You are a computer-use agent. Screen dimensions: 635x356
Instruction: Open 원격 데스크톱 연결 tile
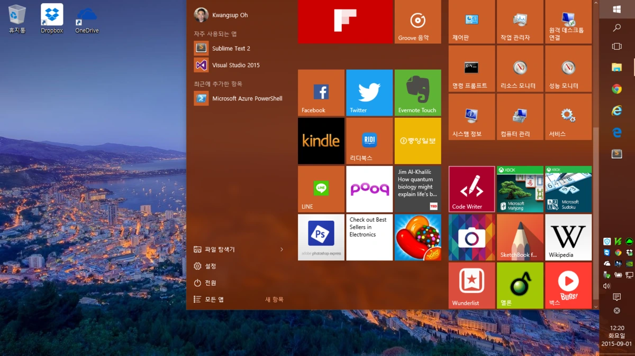pyautogui.click(x=568, y=22)
